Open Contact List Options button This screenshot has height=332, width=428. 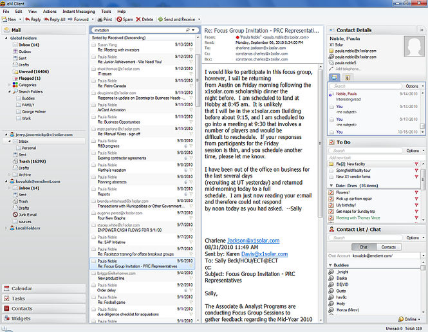(415, 238)
